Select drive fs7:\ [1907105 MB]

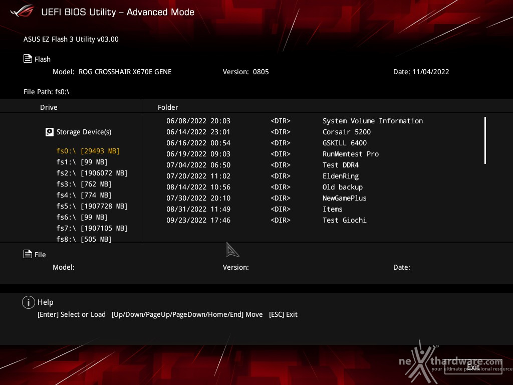pyautogui.click(x=92, y=228)
